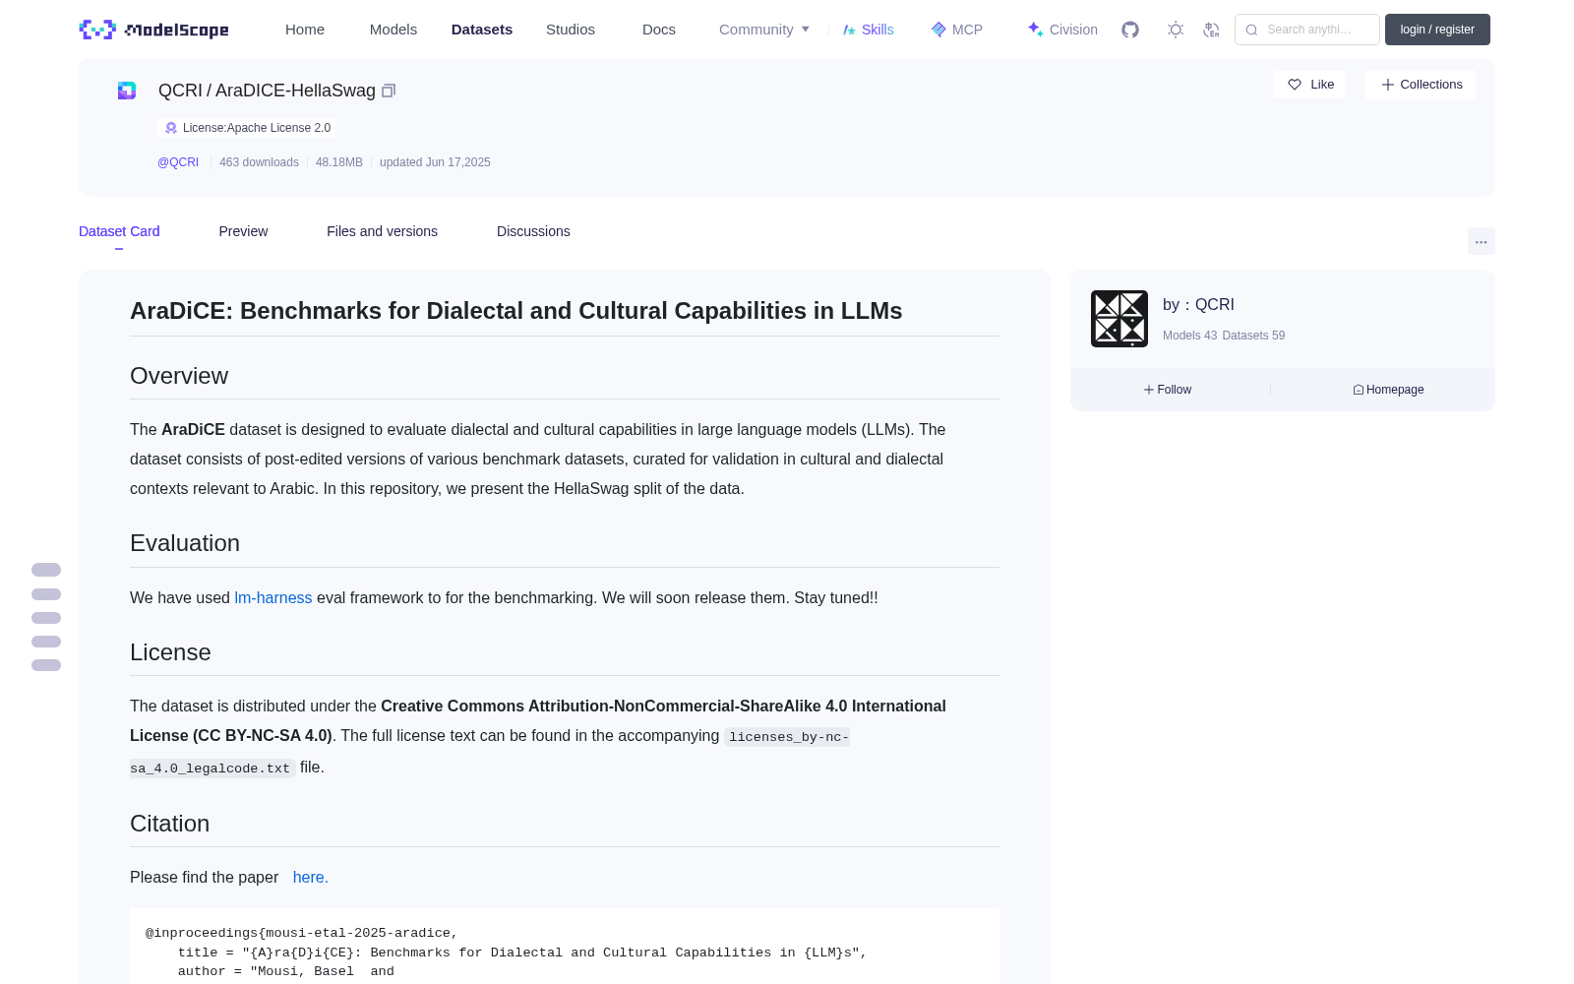
Task: Click the login / register button
Action: pyautogui.click(x=1437, y=30)
